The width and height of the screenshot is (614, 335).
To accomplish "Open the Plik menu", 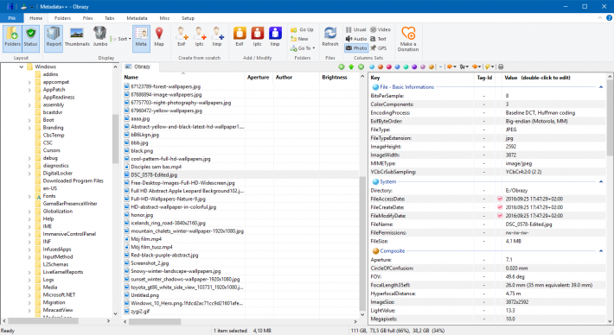I will pos(12,18).
